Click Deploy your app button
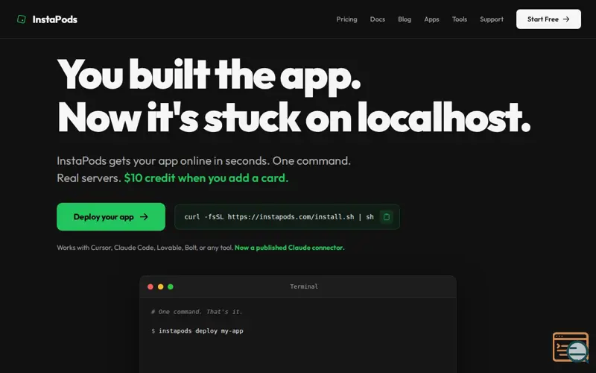This screenshot has width=596, height=373. tap(111, 216)
